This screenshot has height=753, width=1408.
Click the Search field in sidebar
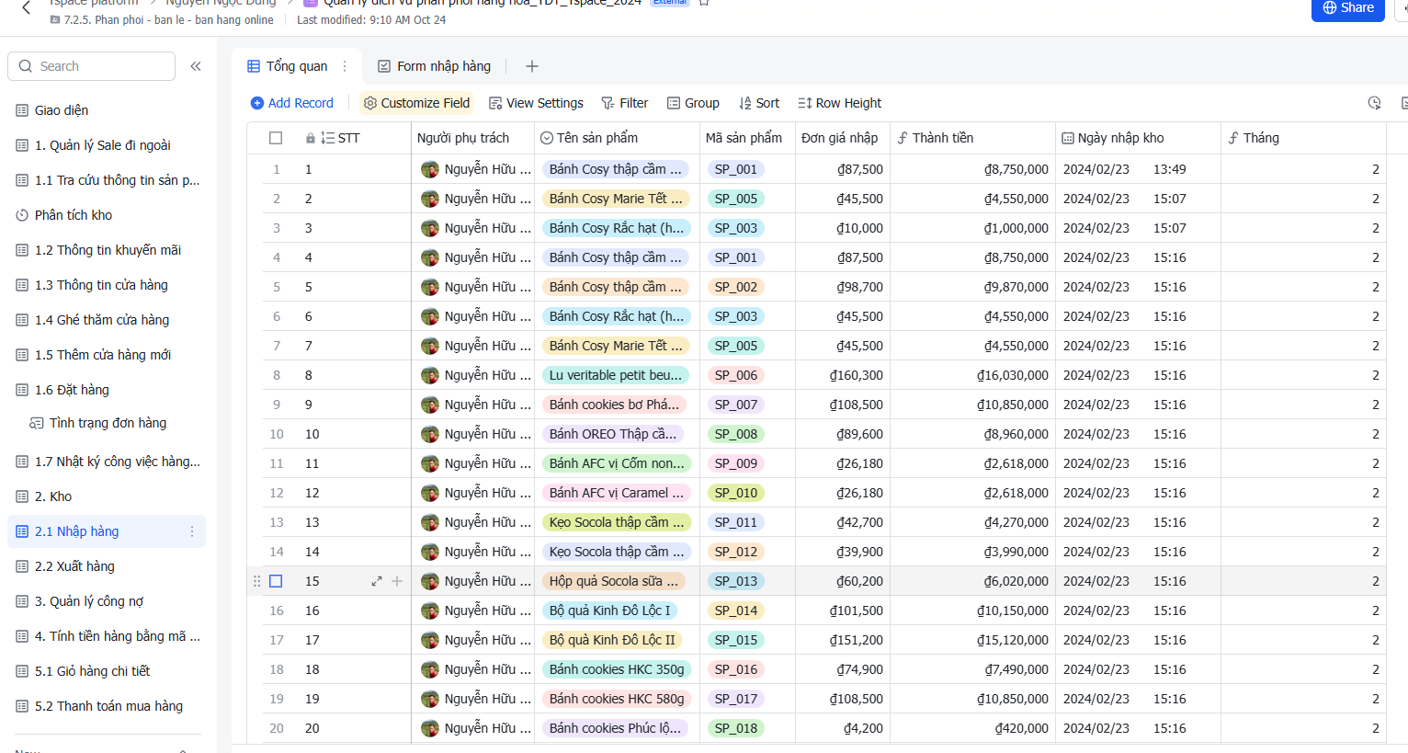(92, 66)
